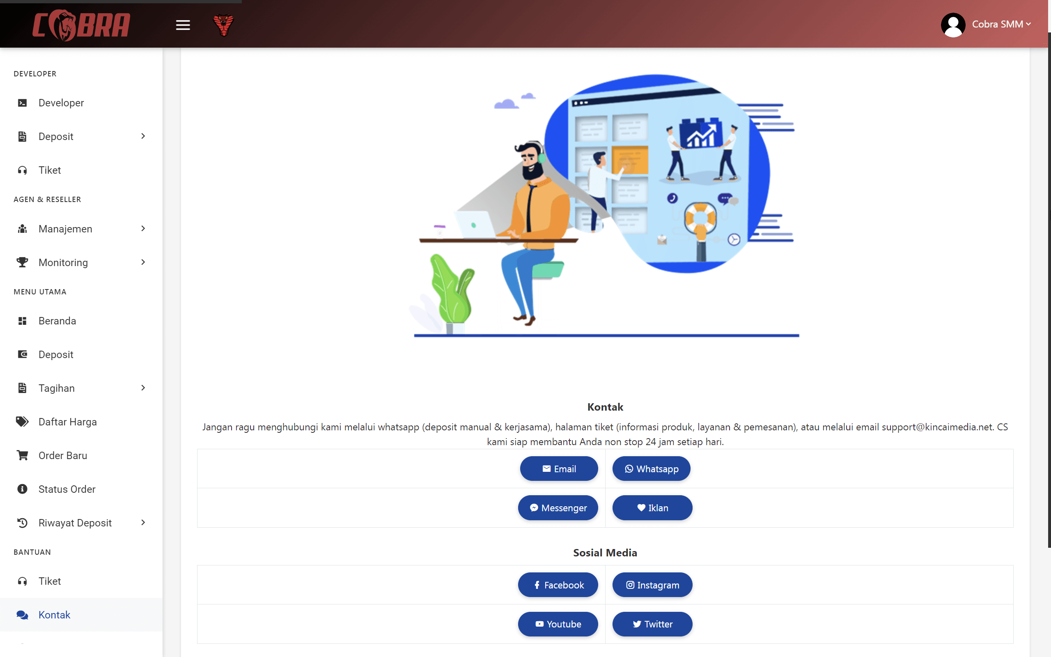This screenshot has height=657, width=1051.
Task: Click the Developer sidebar icon
Action: 22,103
